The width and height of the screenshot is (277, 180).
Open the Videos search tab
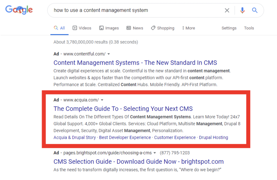[x=82, y=28]
